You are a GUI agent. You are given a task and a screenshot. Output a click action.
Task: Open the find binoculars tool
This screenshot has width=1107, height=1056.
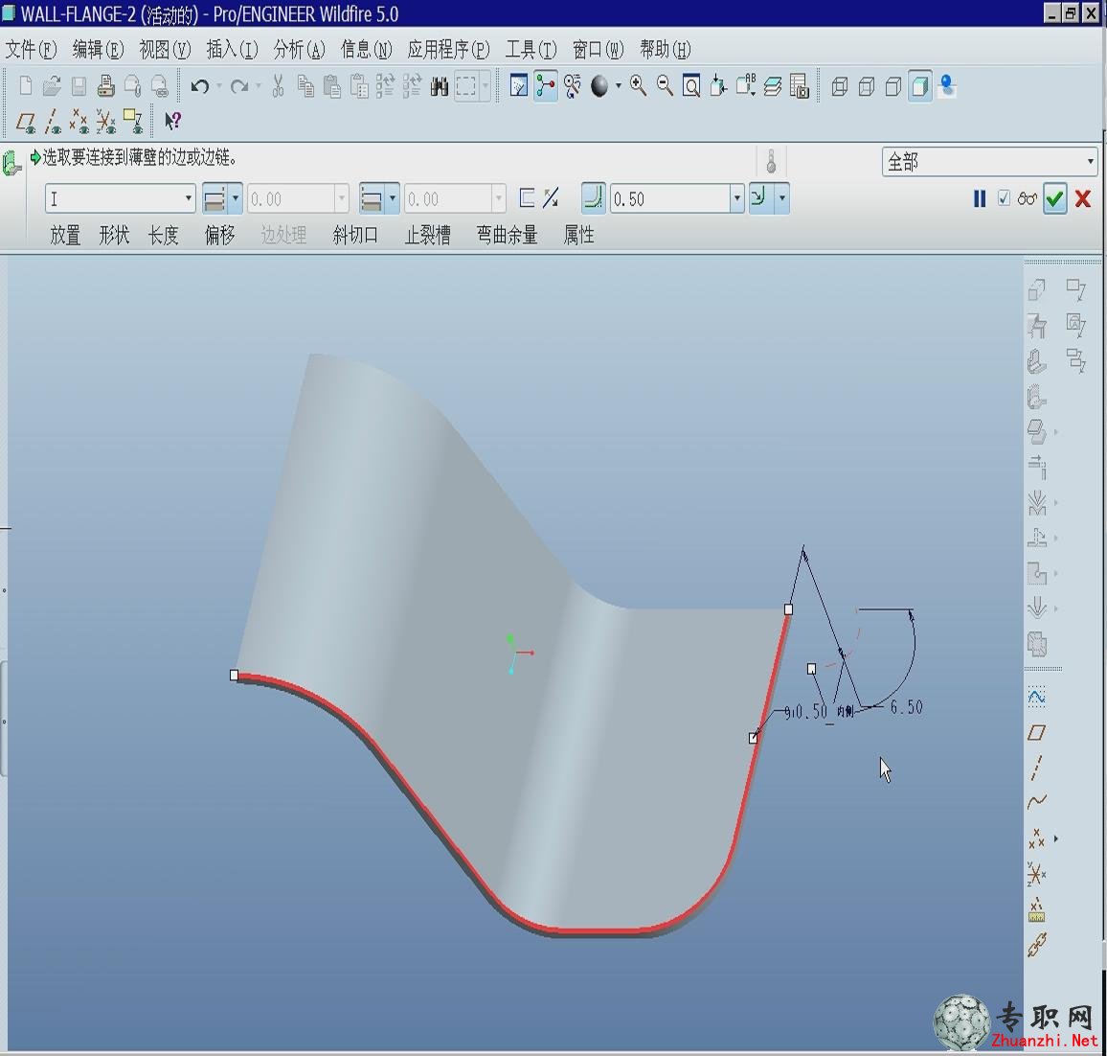click(x=440, y=87)
